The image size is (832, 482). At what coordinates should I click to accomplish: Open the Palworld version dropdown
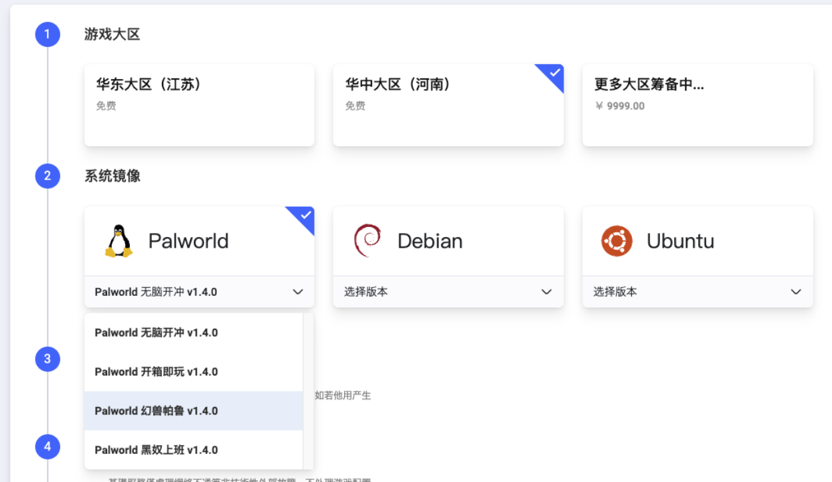(199, 292)
